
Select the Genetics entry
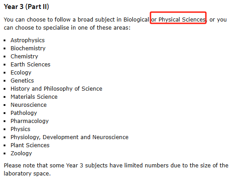22,81
